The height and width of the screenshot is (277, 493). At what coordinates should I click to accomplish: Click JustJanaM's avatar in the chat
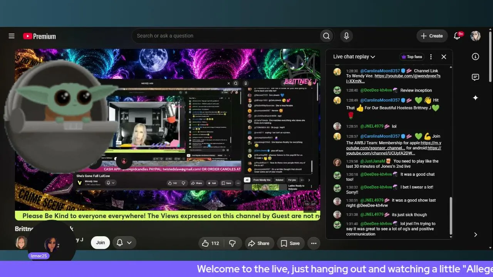tap(337, 162)
